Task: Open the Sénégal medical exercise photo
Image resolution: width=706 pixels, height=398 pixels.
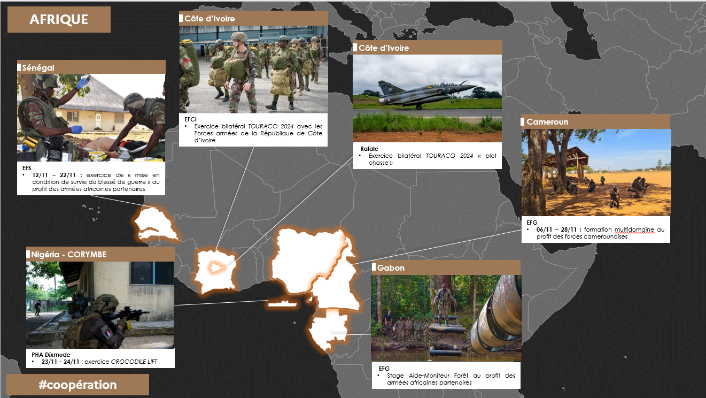Action: point(91,117)
